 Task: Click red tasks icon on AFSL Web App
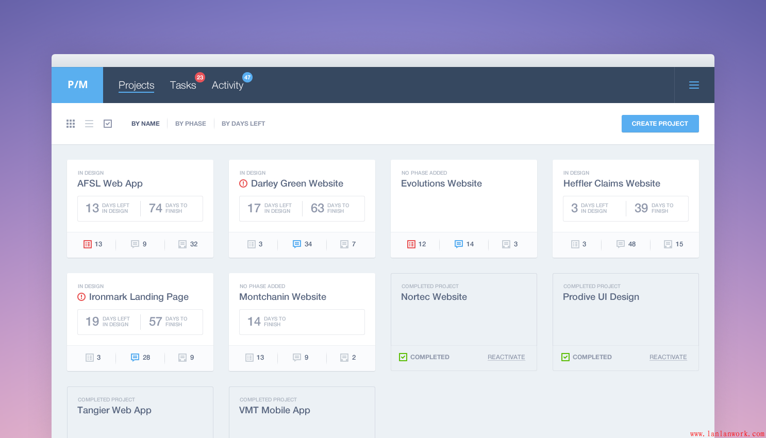pyautogui.click(x=88, y=244)
